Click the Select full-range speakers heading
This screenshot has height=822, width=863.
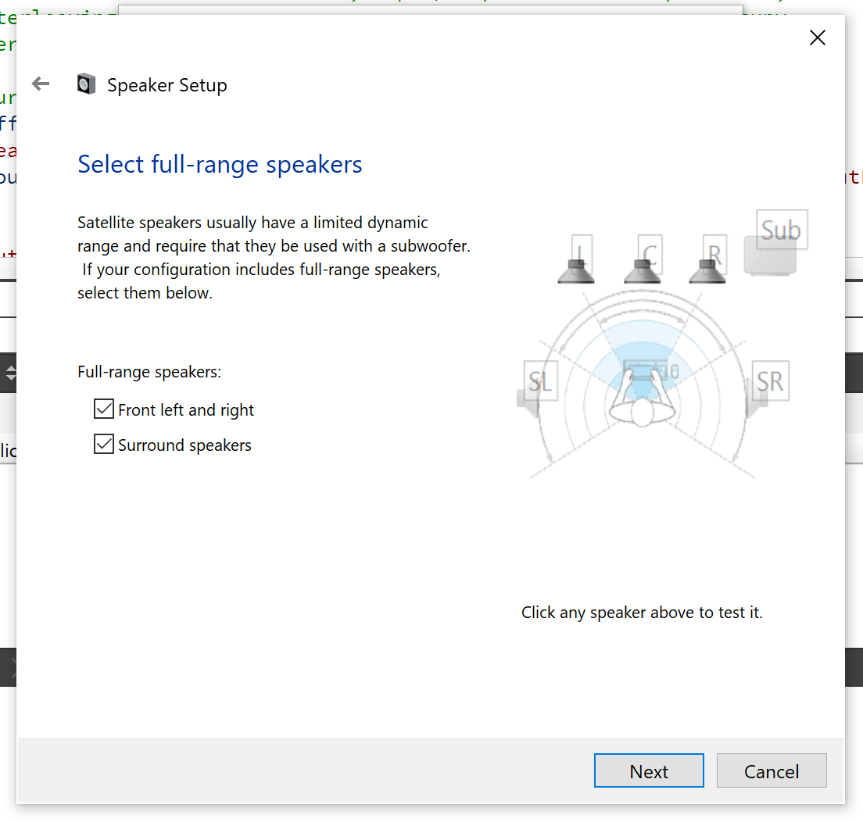[219, 164]
